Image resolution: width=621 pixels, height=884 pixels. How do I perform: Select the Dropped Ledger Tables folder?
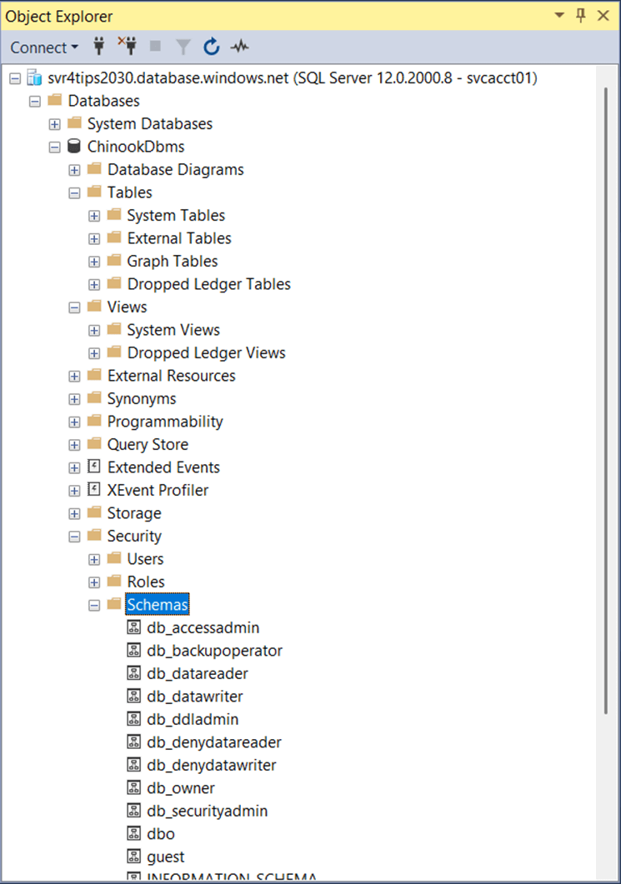(208, 284)
